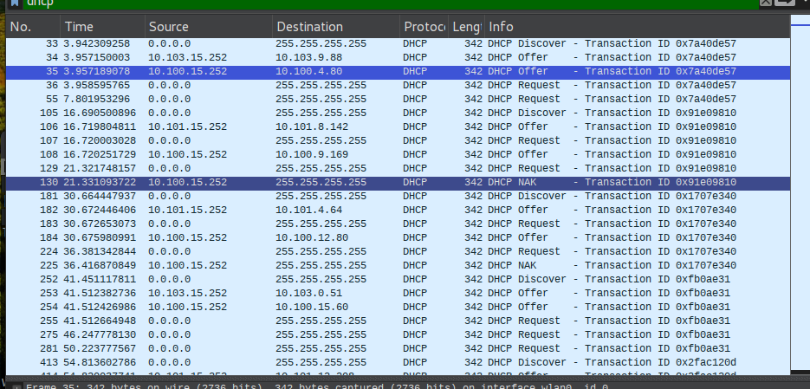Screen dimensions: 810x389
Task: Select packet 225 DHCP NAK row
Action: pyautogui.click(x=347, y=265)
